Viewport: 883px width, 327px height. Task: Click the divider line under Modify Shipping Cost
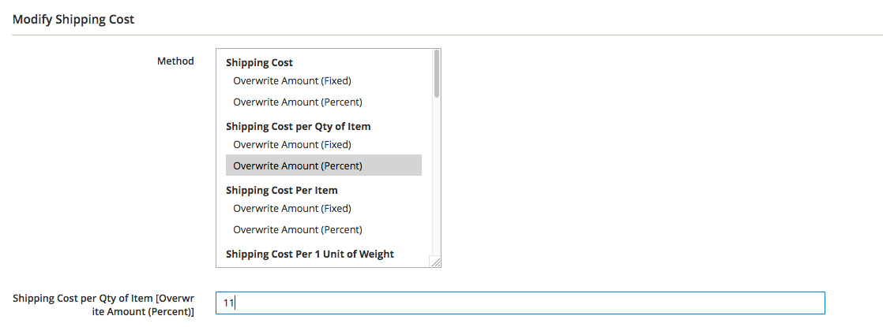pos(441,35)
